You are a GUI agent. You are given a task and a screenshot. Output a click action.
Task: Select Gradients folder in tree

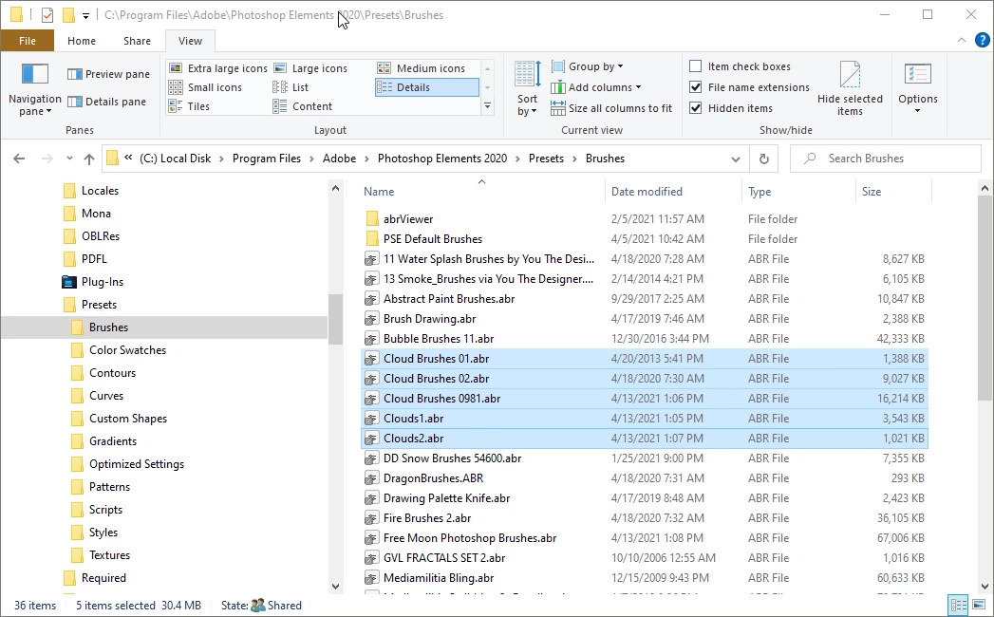[x=113, y=441]
